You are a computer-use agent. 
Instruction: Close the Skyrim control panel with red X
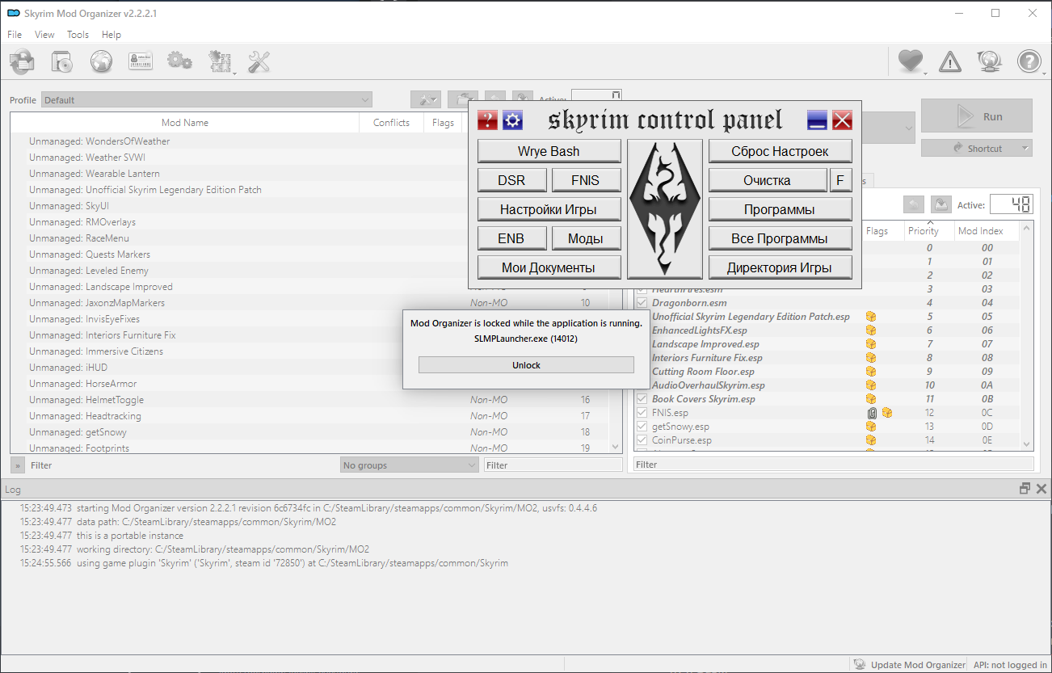tap(843, 120)
